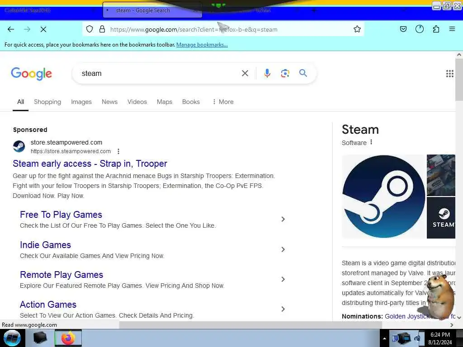Open the Indie Games link

[46, 245]
